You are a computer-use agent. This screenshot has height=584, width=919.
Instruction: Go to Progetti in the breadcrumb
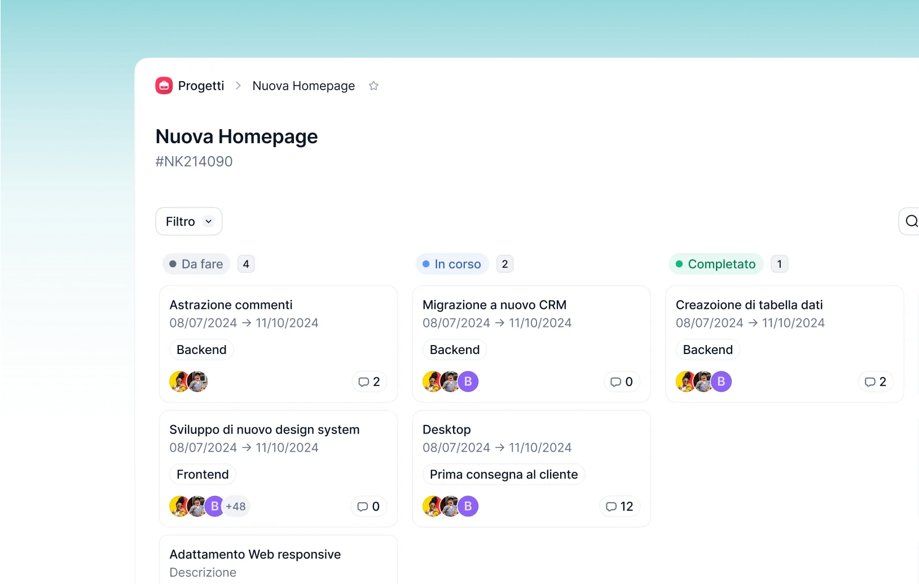pyautogui.click(x=201, y=86)
